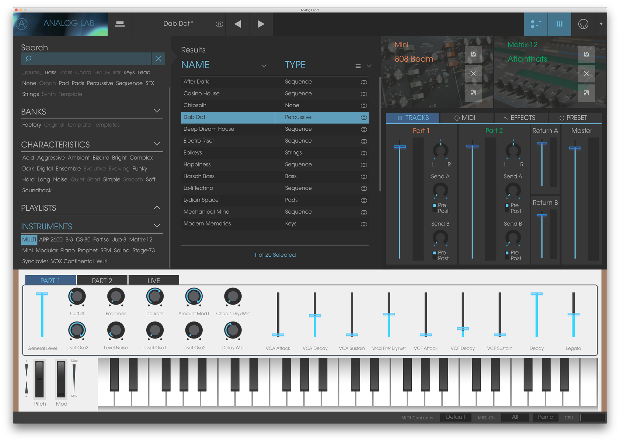
Task: Open the mixer controls view in the toolbar
Action: [x=536, y=24]
